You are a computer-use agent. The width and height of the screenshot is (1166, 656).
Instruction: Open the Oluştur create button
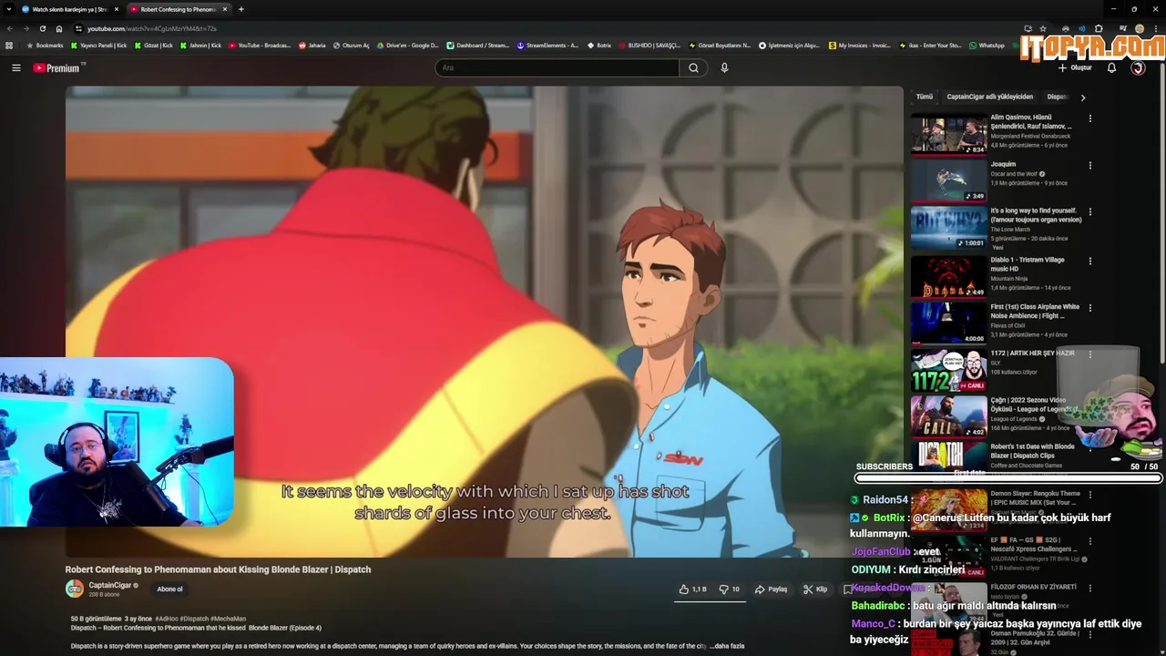[1075, 67]
